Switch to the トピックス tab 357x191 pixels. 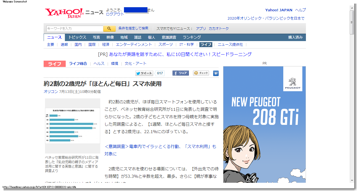pyautogui.click(x=77, y=37)
